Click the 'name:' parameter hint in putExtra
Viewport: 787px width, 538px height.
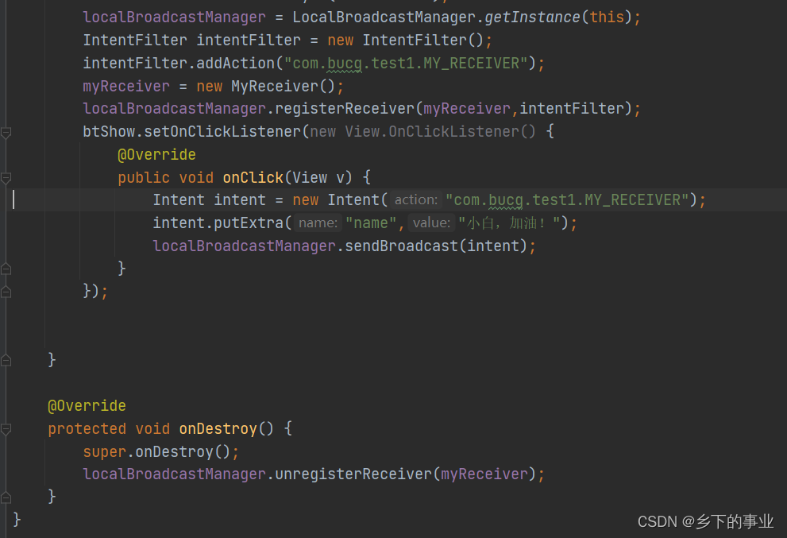318,223
